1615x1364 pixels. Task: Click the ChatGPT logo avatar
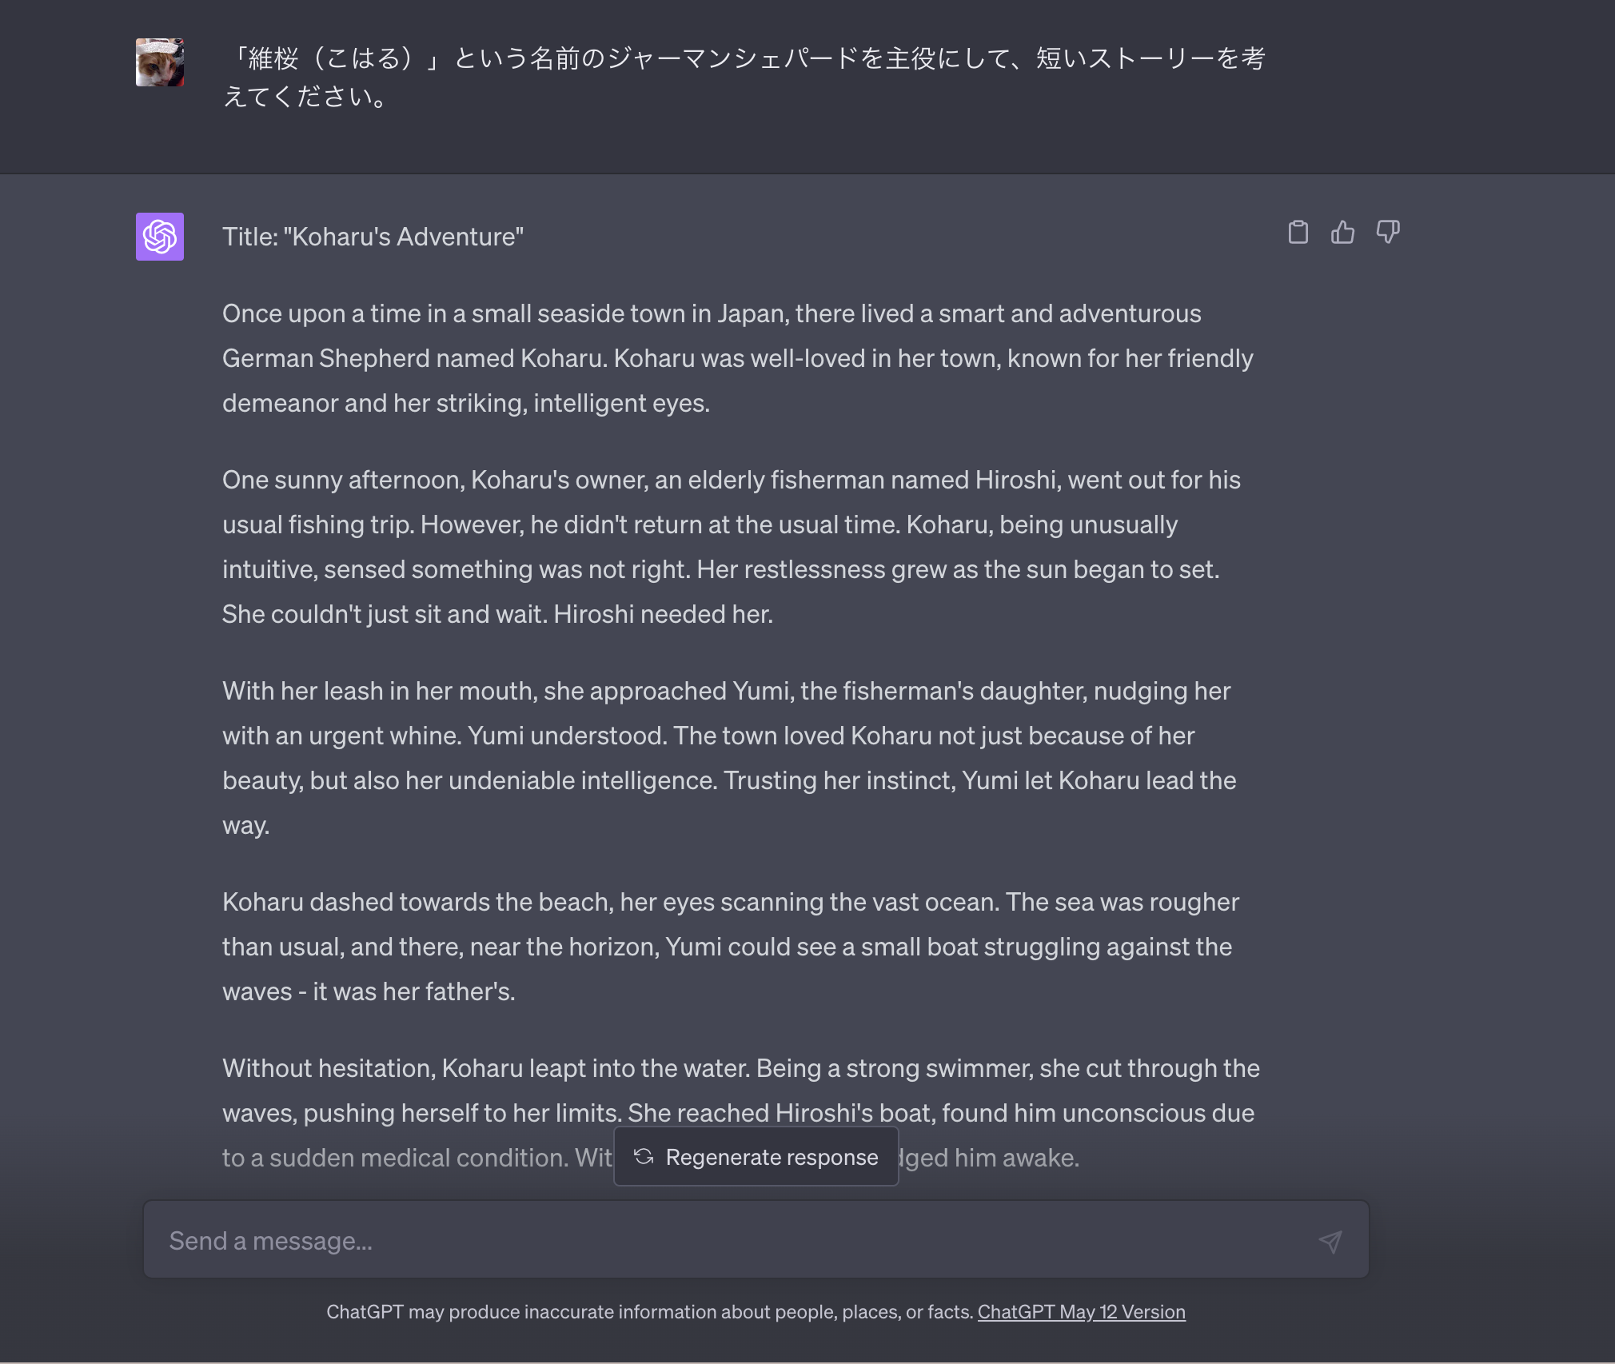coord(160,237)
